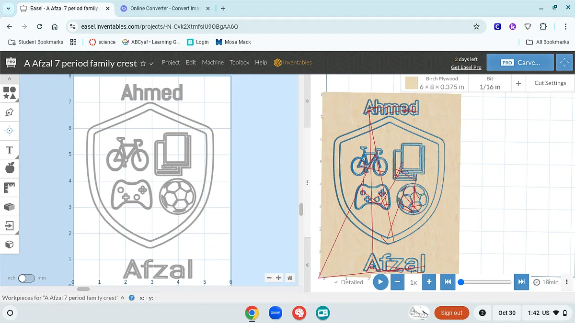Open the Bit size selector
This screenshot has height=323, width=575.
tap(490, 83)
